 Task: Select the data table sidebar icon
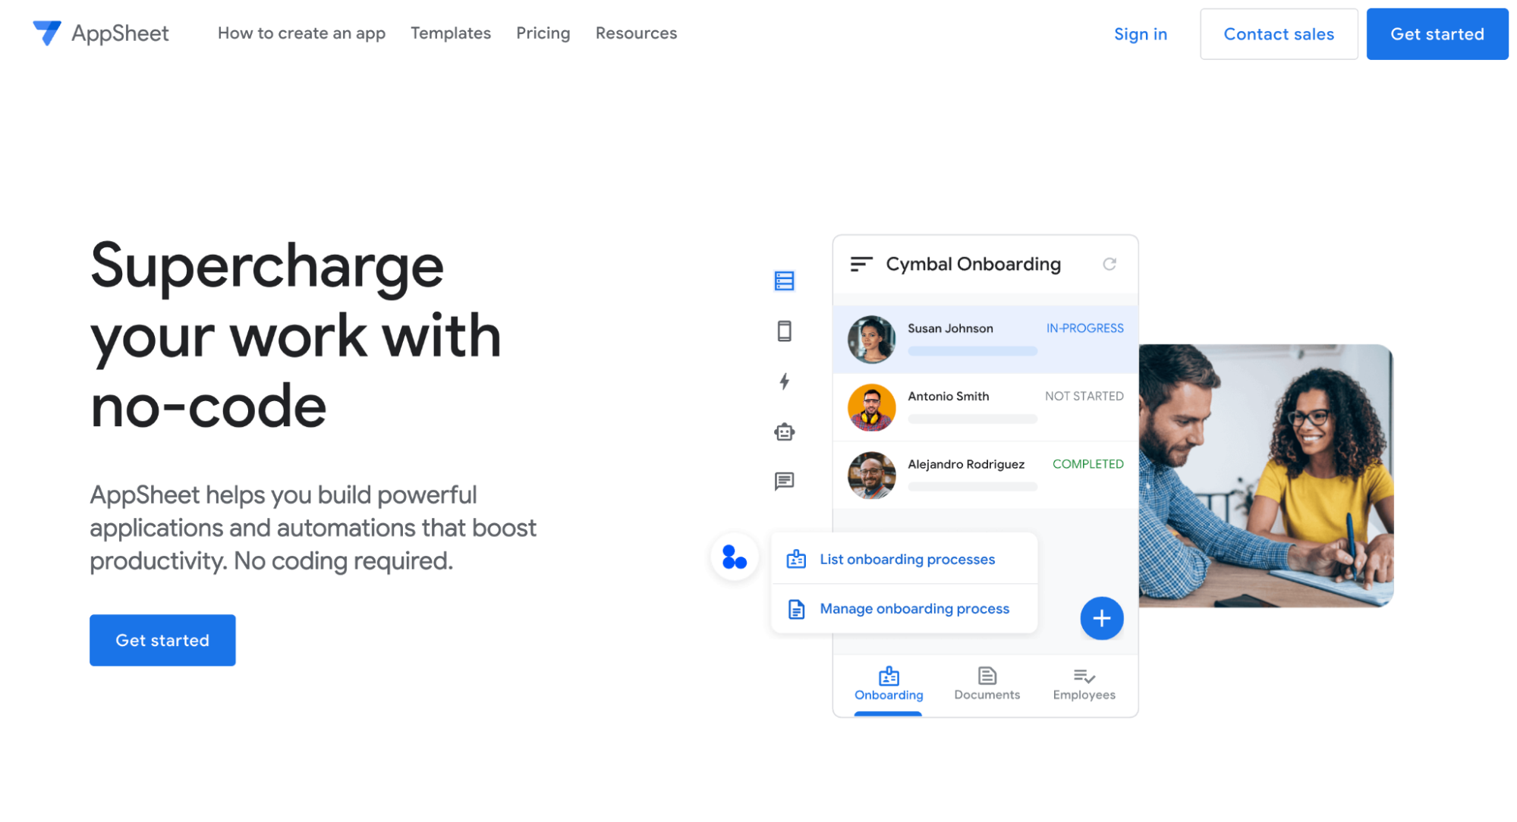coord(784,281)
